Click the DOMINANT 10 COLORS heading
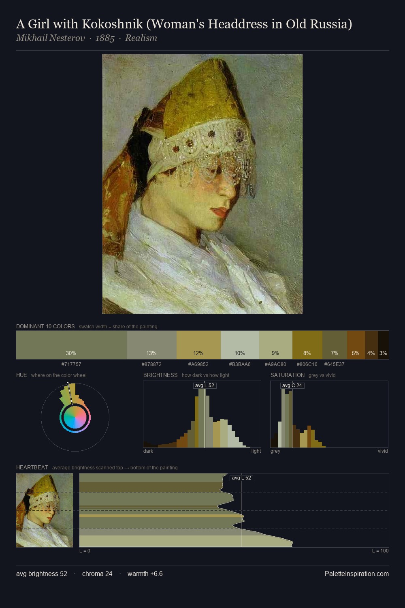 tap(45, 326)
